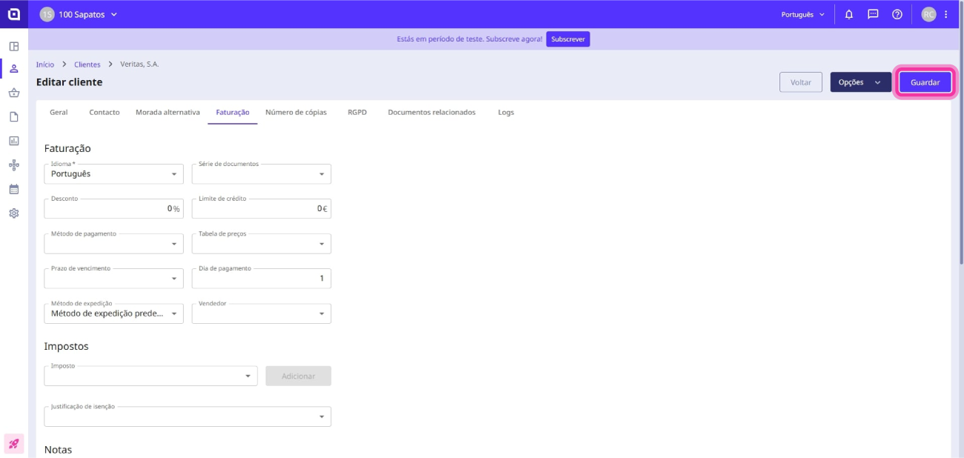This screenshot has height=458, width=964.
Task: Open the Prazo de vencimento dropdown
Action: pyautogui.click(x=113, y=278)
